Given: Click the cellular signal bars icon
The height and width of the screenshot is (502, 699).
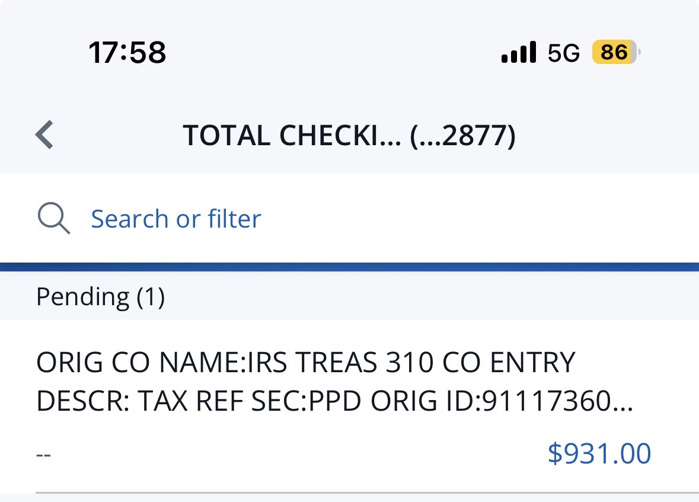Looking at the screenshot, I should (x=518, y=53).
